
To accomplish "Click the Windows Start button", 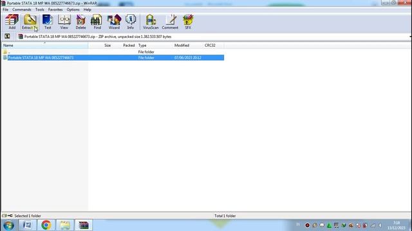I will click(8, 225).
